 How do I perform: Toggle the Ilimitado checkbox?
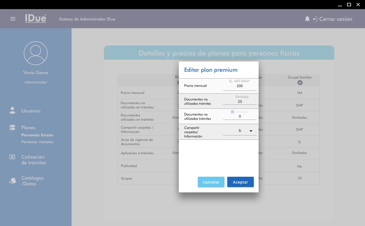[x=232, y=112]
